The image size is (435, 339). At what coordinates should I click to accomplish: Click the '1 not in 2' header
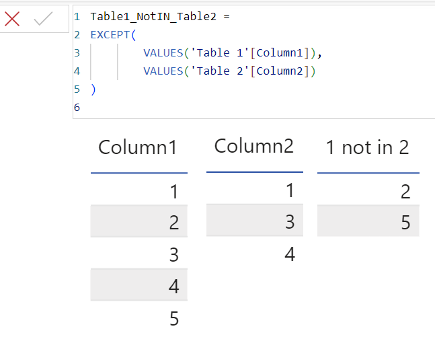click(x=368, y=147)
